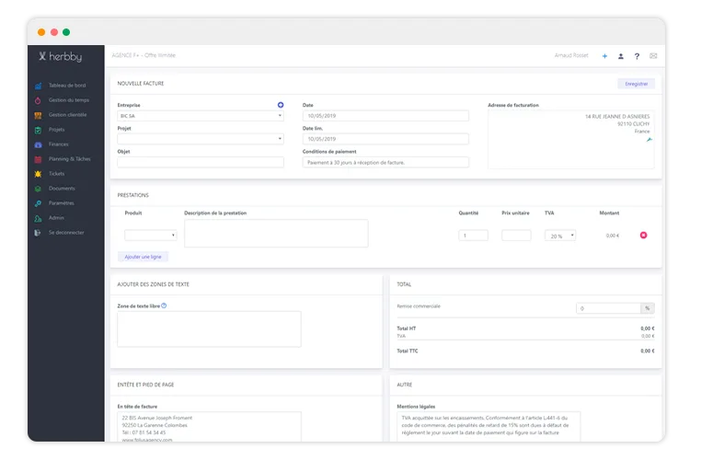Click the Date field showing 10/05/2019
The height and width of the screenshot is (460, 701).
[385, 116]
